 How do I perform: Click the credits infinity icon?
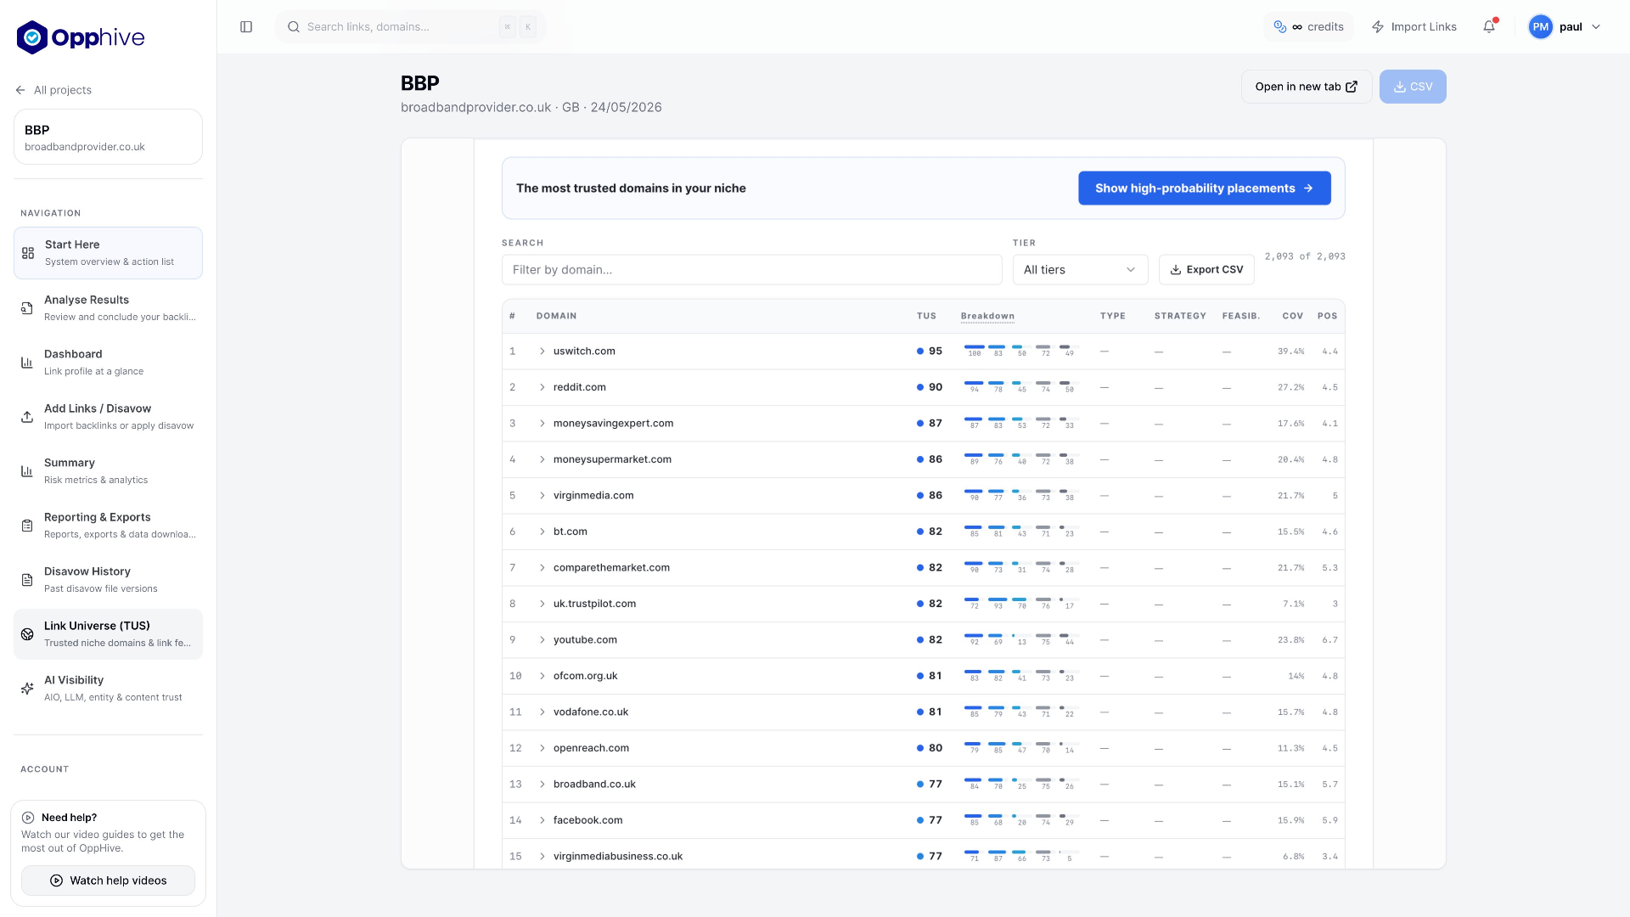pos(1297,27)
